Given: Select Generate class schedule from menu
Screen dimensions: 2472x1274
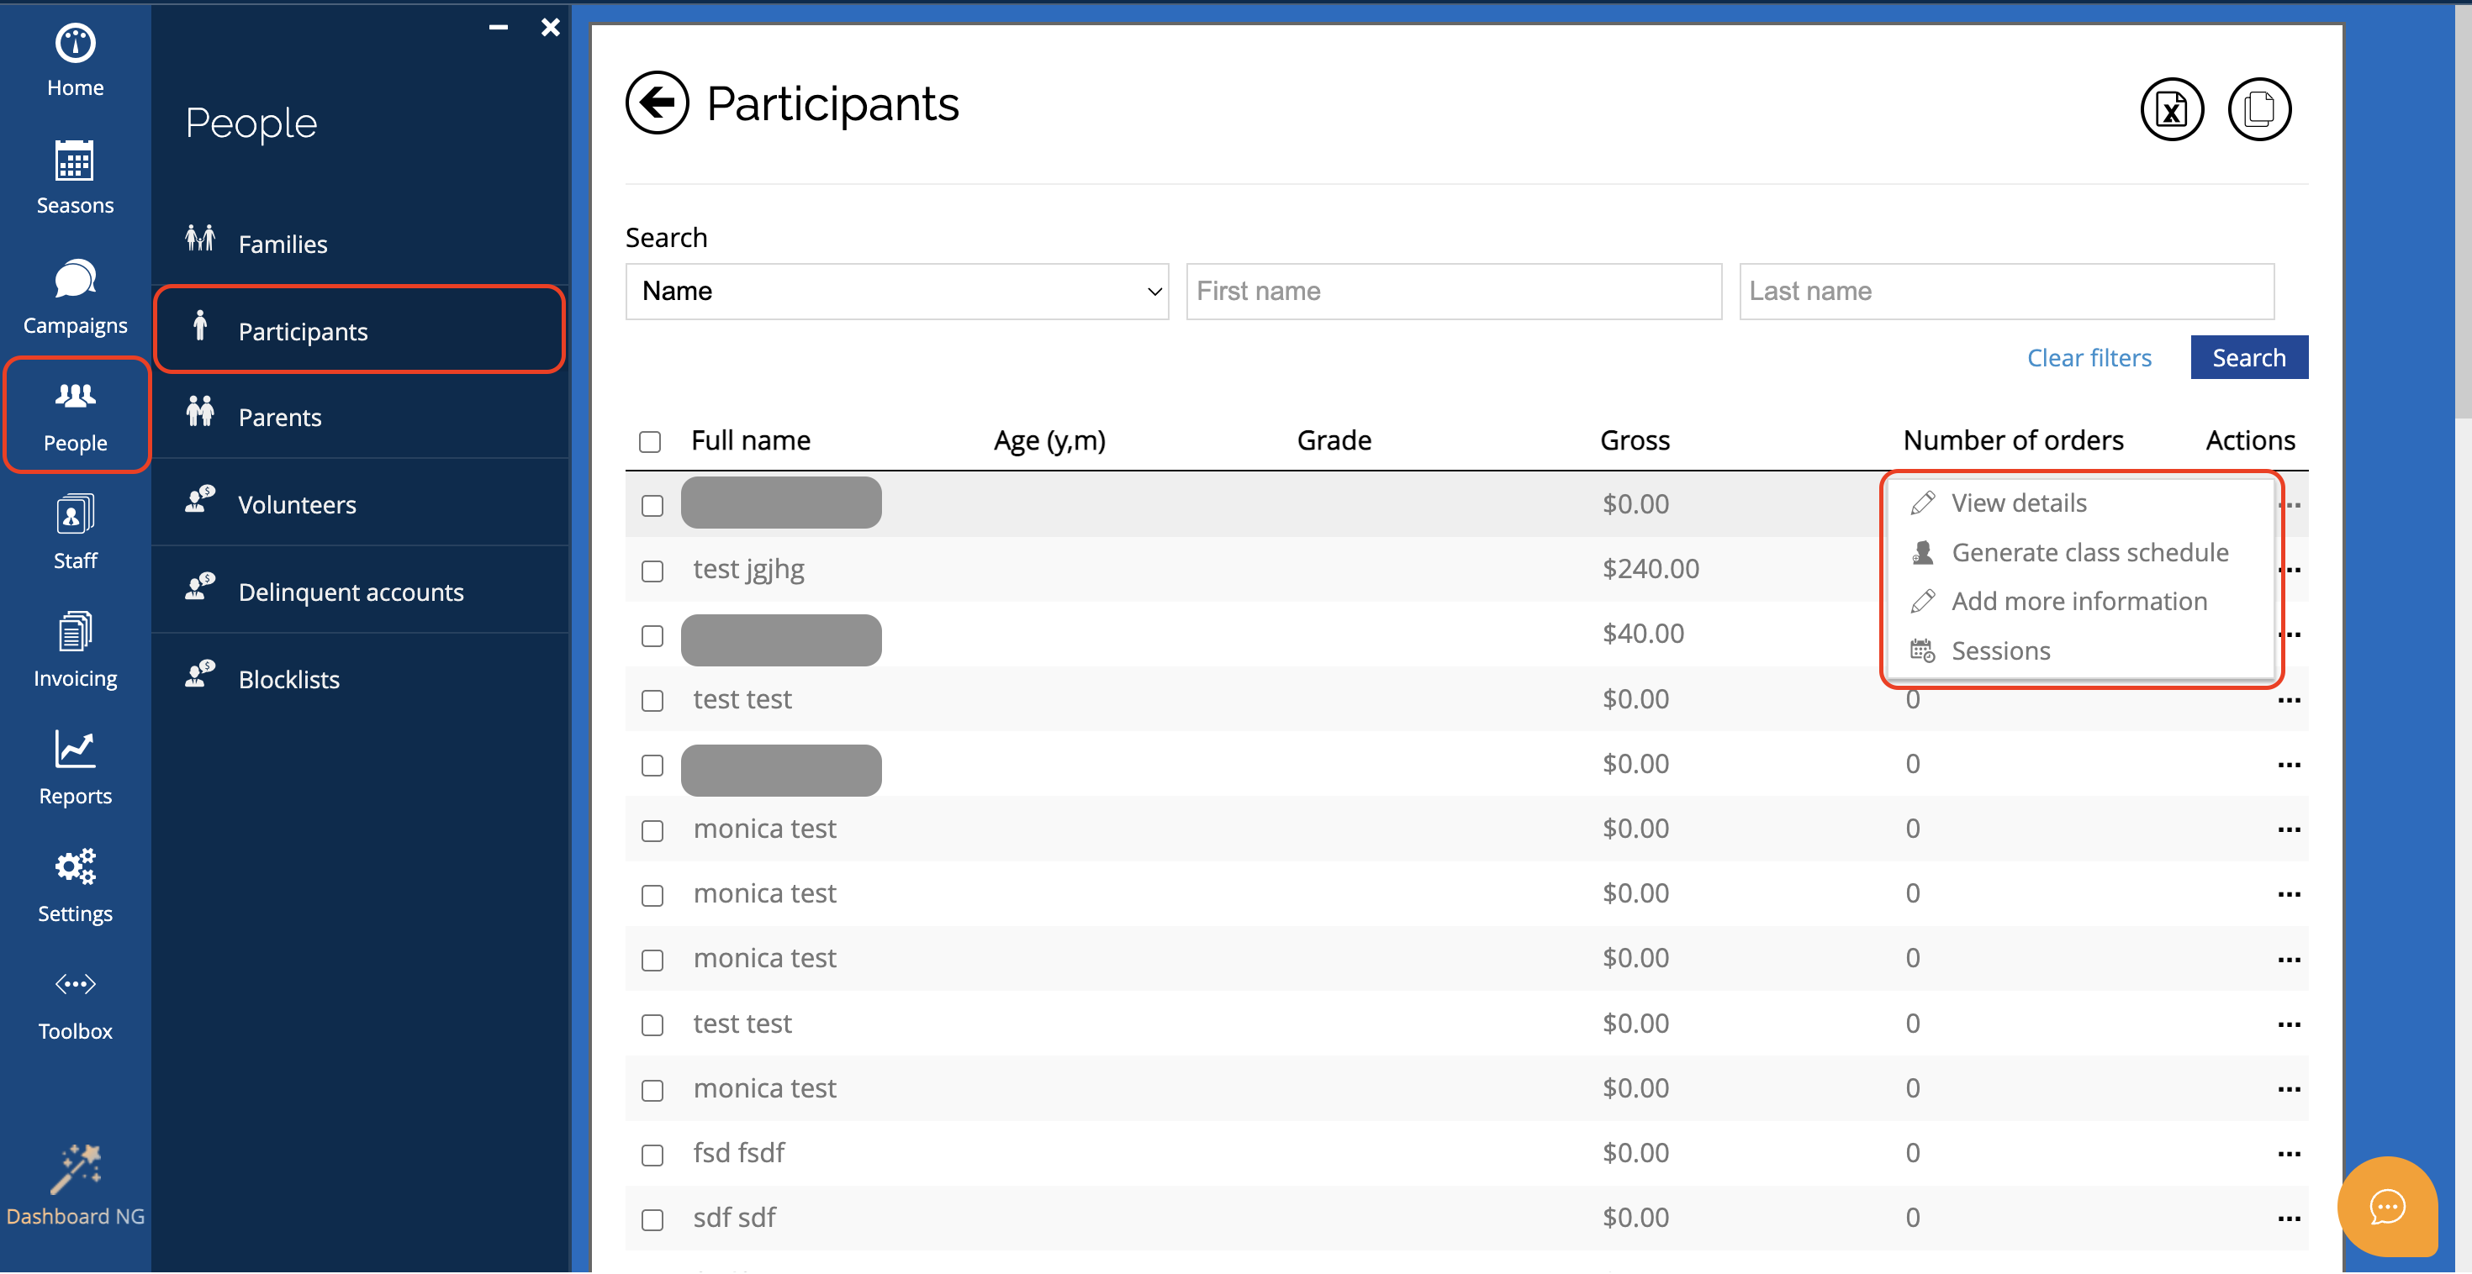Looking at the screenshot, I should click(2089, 553).
